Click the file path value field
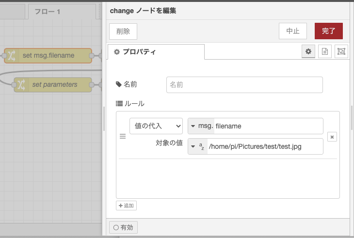This screenshot has width=354, height=238. click(x=264, y=146)
